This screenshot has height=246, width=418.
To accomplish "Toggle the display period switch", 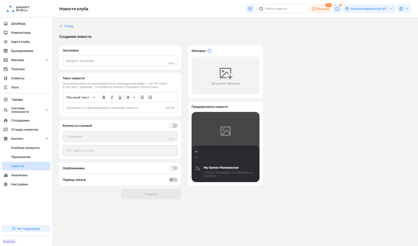I will coord(173,180).
